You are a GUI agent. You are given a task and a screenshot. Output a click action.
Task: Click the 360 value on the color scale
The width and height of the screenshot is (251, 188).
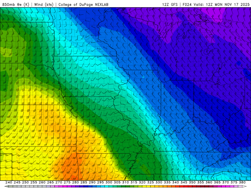coord(209,182)
